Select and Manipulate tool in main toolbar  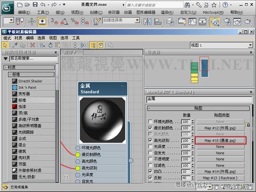point(31,22)
